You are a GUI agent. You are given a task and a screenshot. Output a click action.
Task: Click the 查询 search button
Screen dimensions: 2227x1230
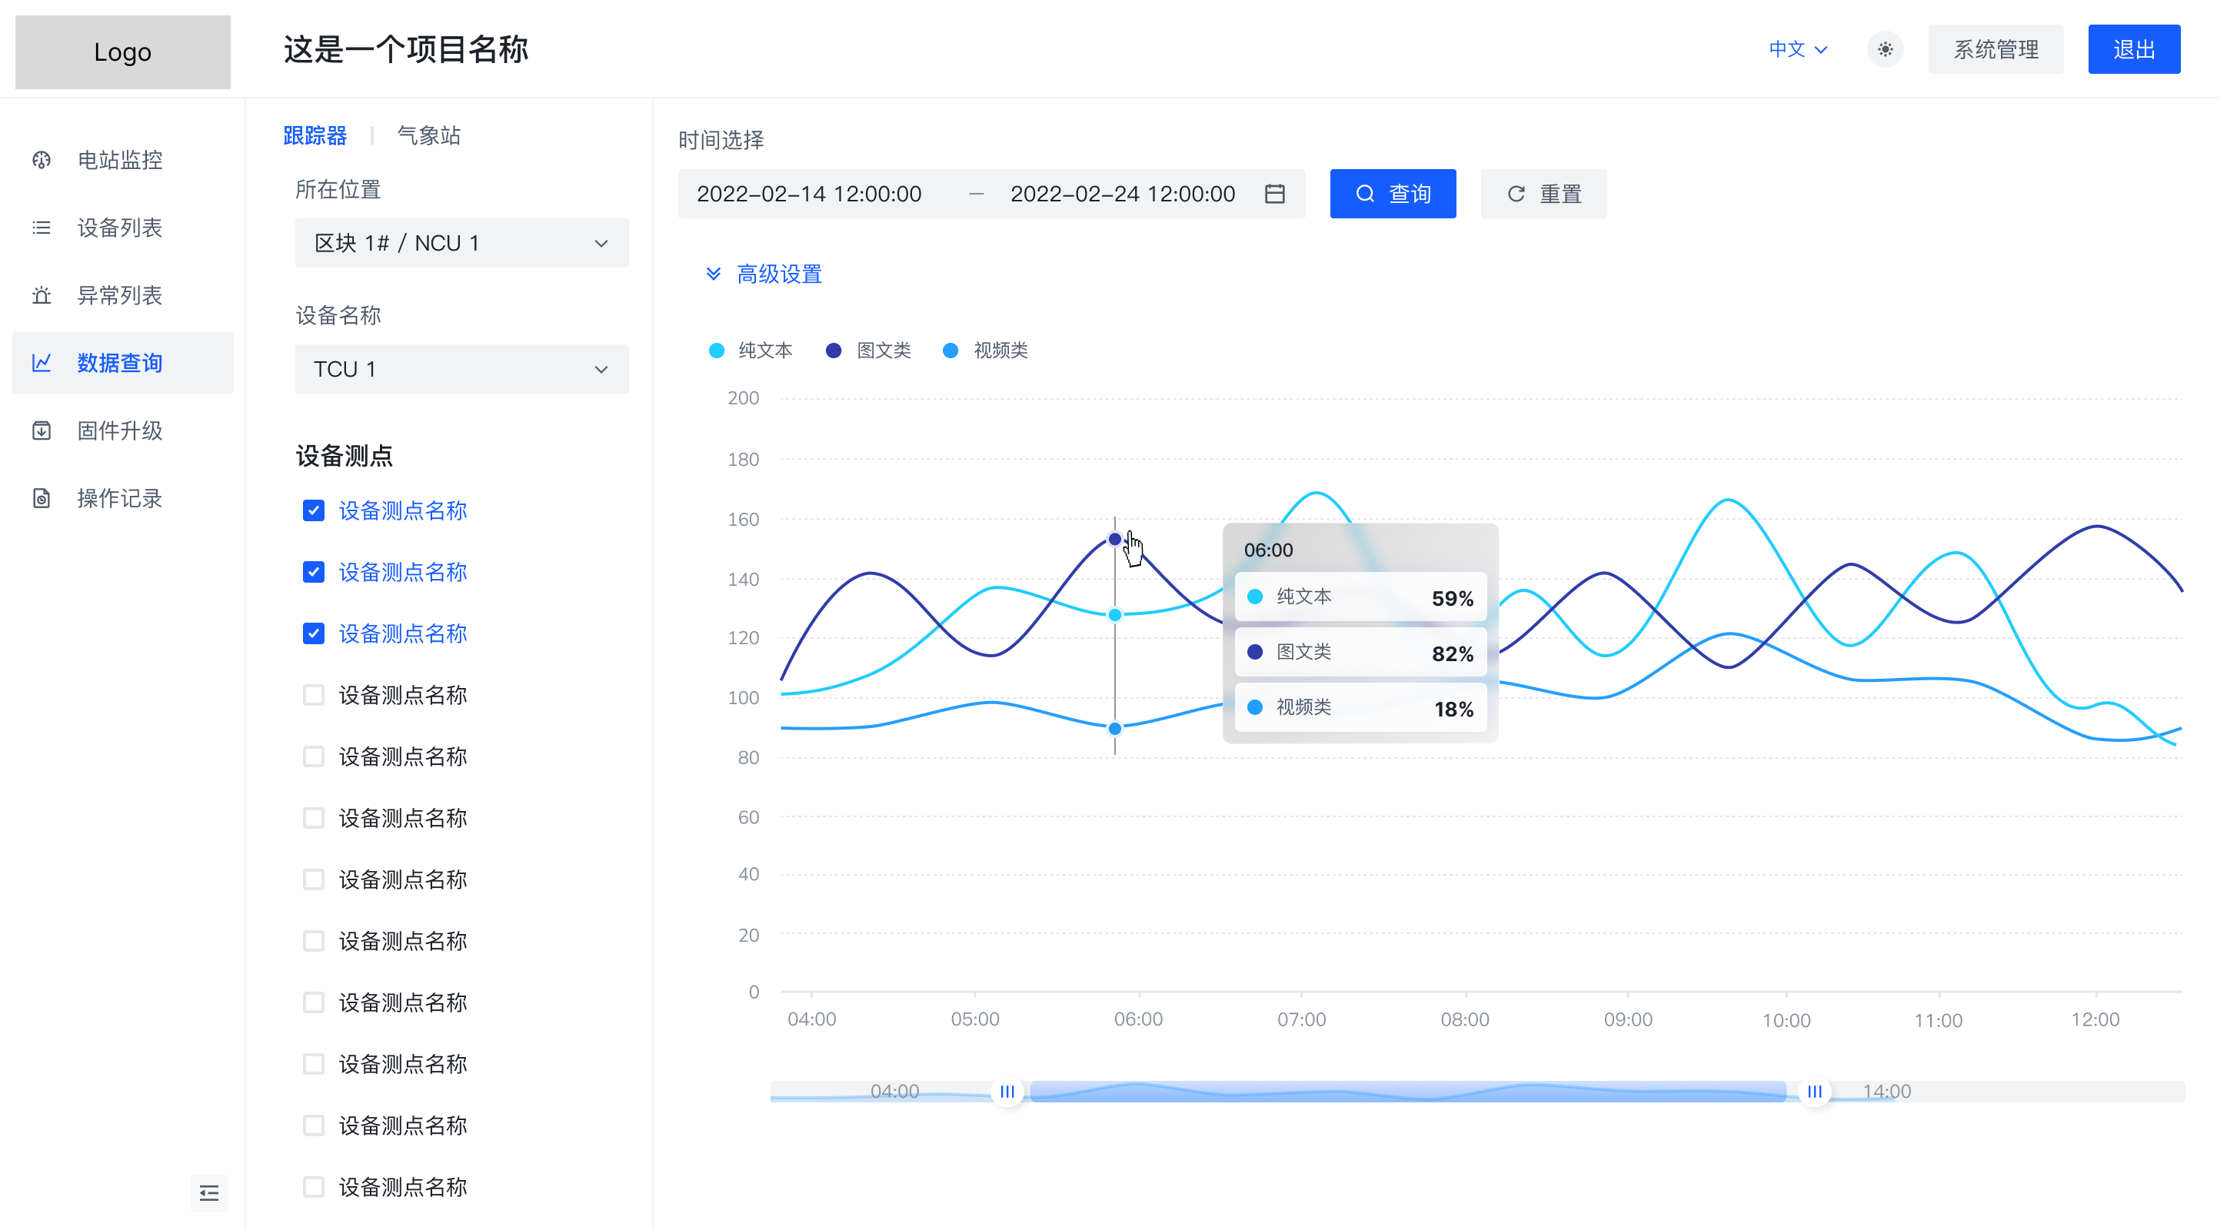coord(1393,194)
